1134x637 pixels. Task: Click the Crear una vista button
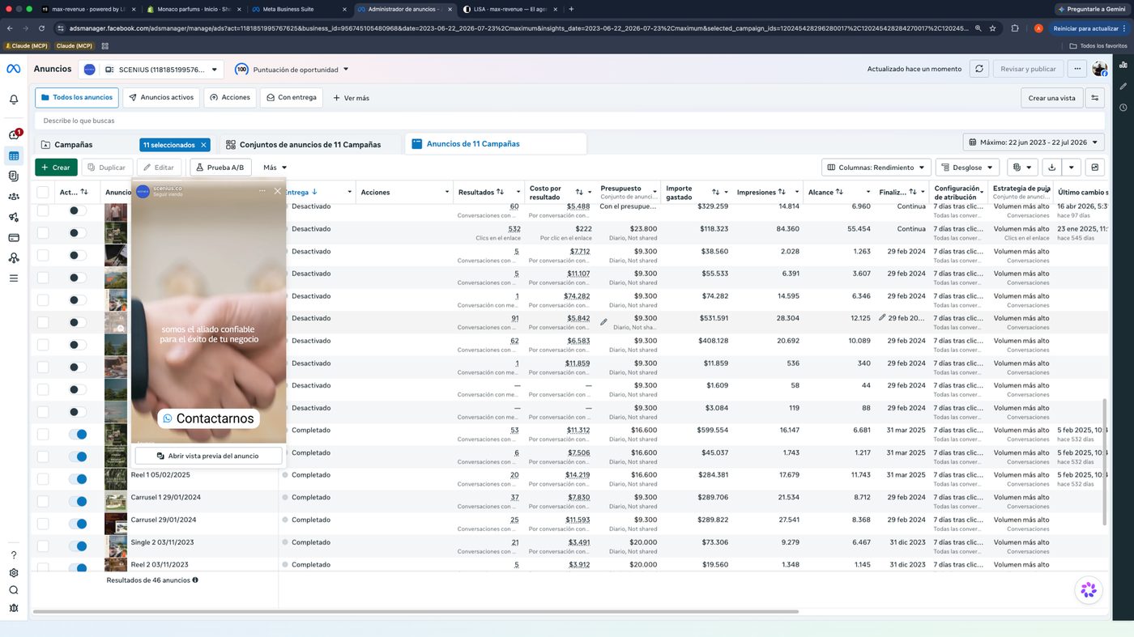(x=1051, y=98)
